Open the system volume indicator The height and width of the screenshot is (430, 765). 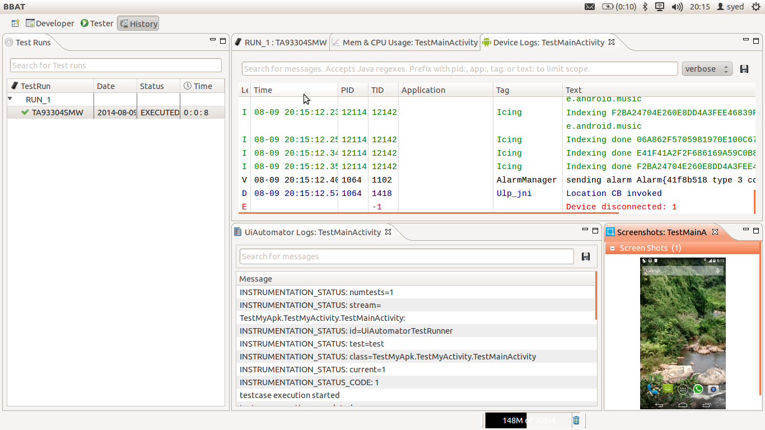point(677,7)
